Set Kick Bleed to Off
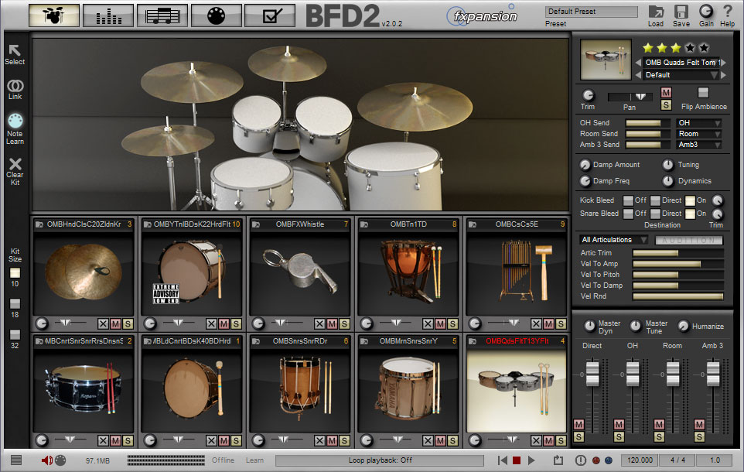744x472 pixels. [x=628, y=200]
